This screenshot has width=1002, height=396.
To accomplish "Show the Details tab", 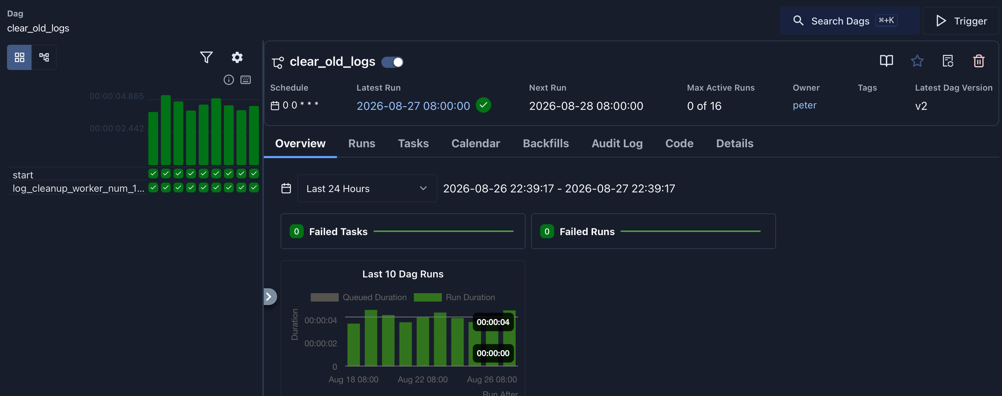I will point(734,143).
